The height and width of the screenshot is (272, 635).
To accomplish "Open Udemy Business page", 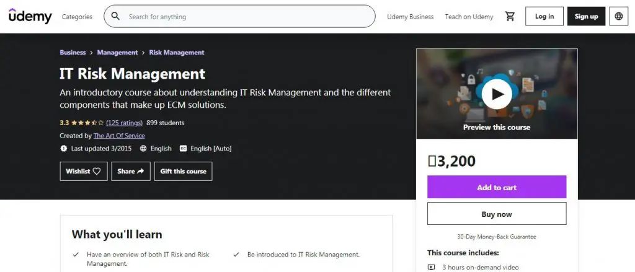I will pyautogui.click(x=410, y=17).
